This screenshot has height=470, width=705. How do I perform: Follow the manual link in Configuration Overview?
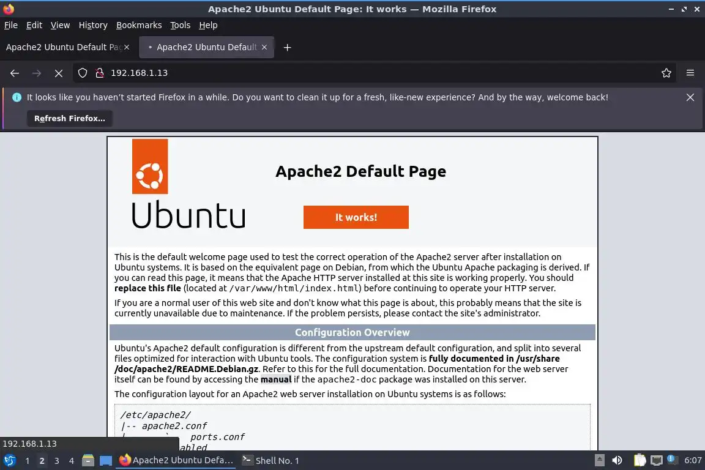click(x=276, y=379)
